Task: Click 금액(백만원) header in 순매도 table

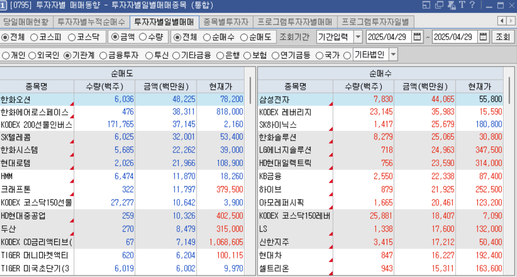Action: (166, 86)
